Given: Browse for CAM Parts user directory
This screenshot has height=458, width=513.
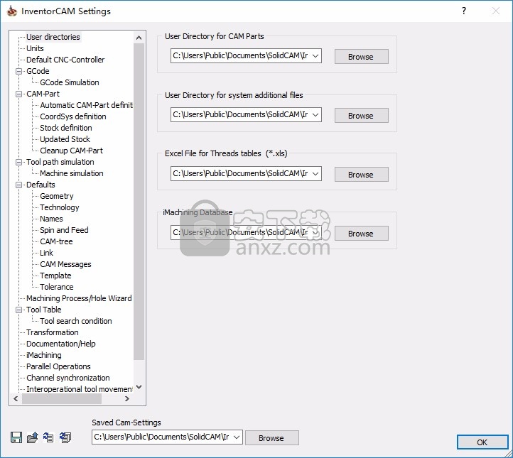Looking at the screenshot, I should tap(361, 57).
